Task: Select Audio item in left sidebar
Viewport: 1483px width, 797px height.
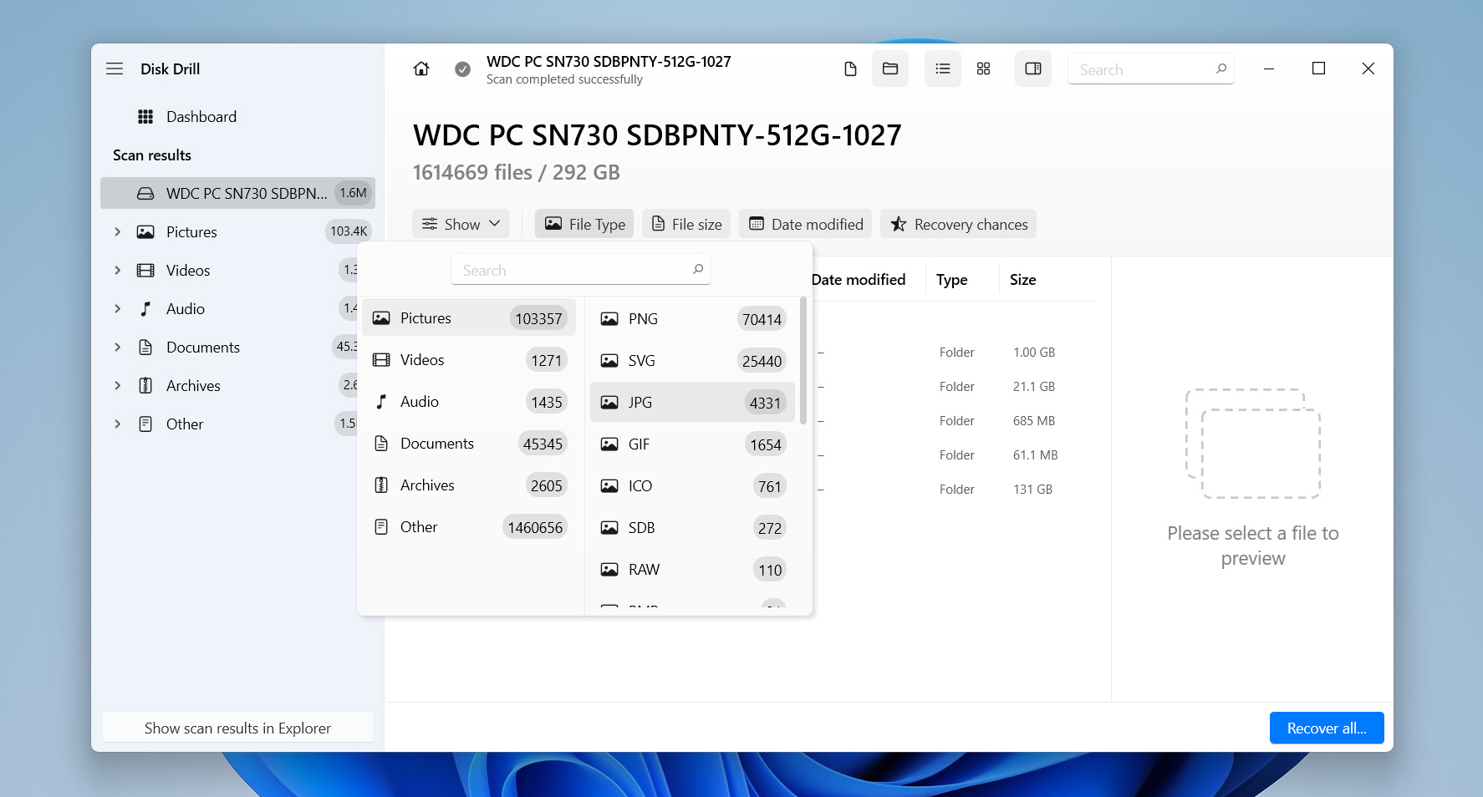Action: coord(185,309)
